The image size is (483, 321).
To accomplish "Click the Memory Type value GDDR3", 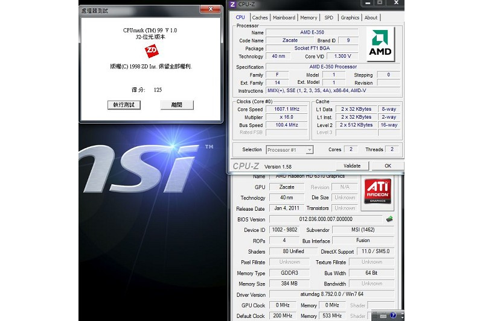I will [289, 273].
